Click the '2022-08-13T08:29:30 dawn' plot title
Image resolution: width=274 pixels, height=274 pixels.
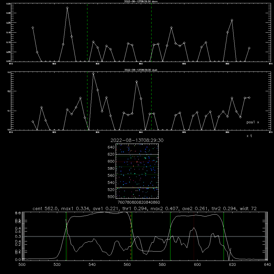pyautogui.click(x=141, y=1)
